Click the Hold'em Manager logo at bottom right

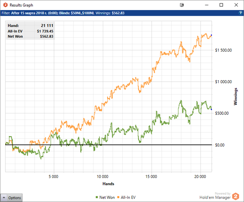pos(236,196)
